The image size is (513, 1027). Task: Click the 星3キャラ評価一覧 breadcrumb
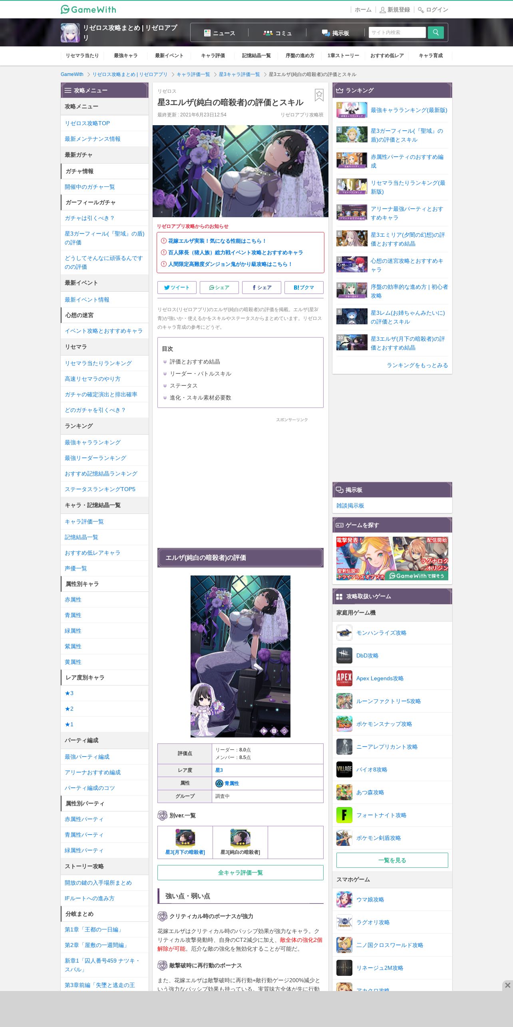coord(239,74)
